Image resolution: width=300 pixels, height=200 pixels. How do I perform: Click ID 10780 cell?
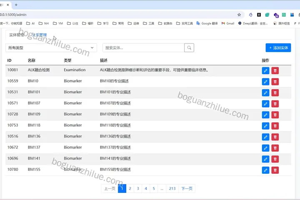tap(12, 170)
